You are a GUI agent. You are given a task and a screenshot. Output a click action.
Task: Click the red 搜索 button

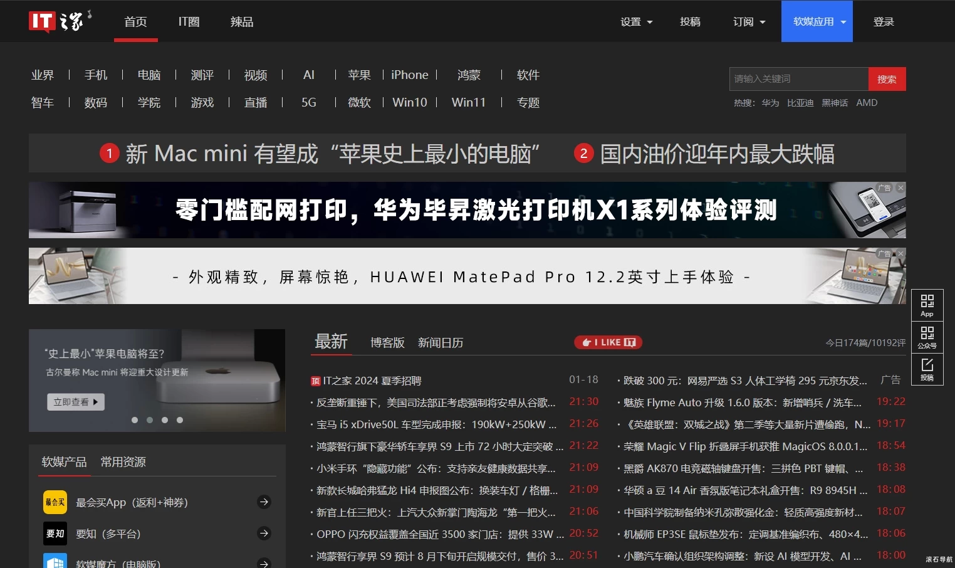click(x=887, y=79)
